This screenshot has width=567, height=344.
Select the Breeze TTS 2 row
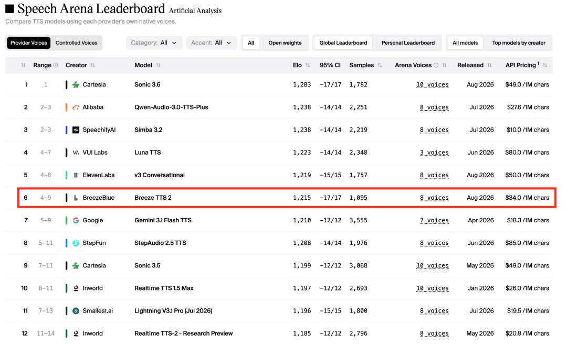tap(287, 198)
